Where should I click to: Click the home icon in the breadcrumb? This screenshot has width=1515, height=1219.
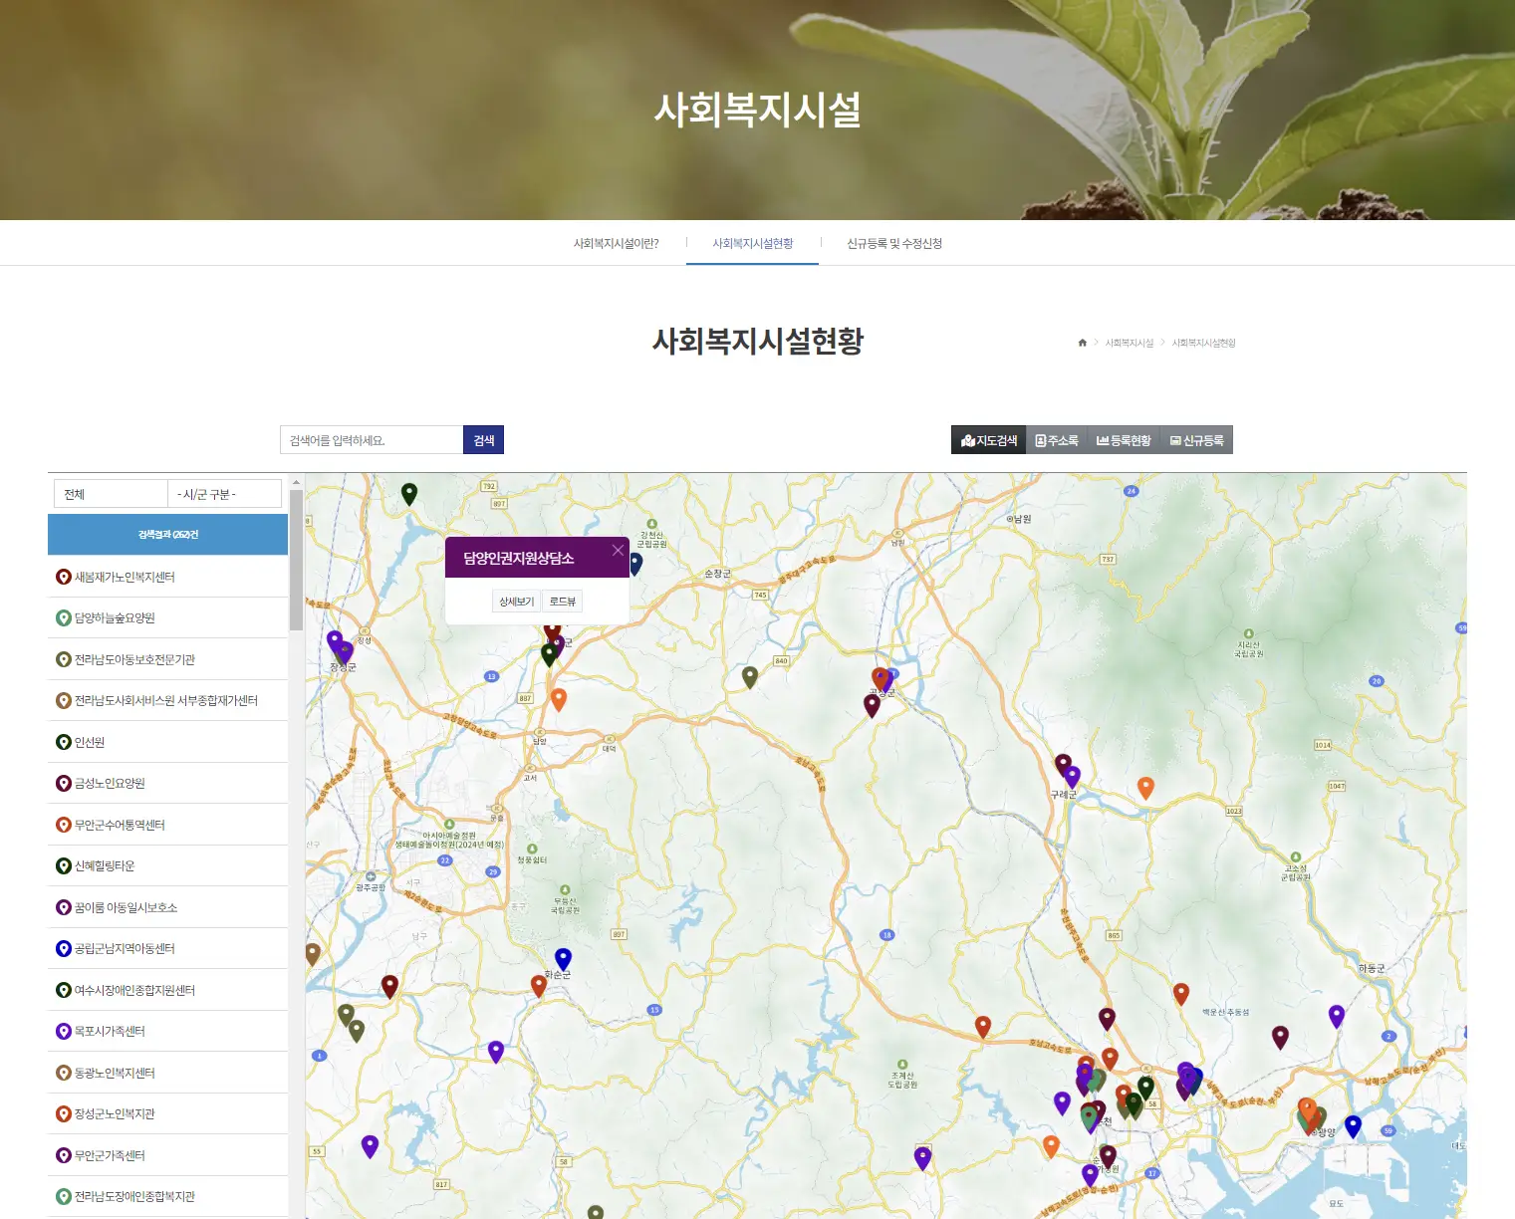coord(1083,342)
